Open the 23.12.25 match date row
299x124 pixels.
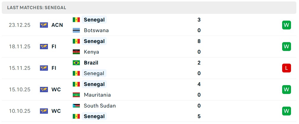pos(20,25)
